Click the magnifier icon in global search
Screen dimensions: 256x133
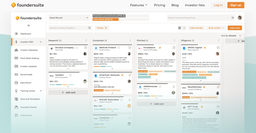coord(232,18)
